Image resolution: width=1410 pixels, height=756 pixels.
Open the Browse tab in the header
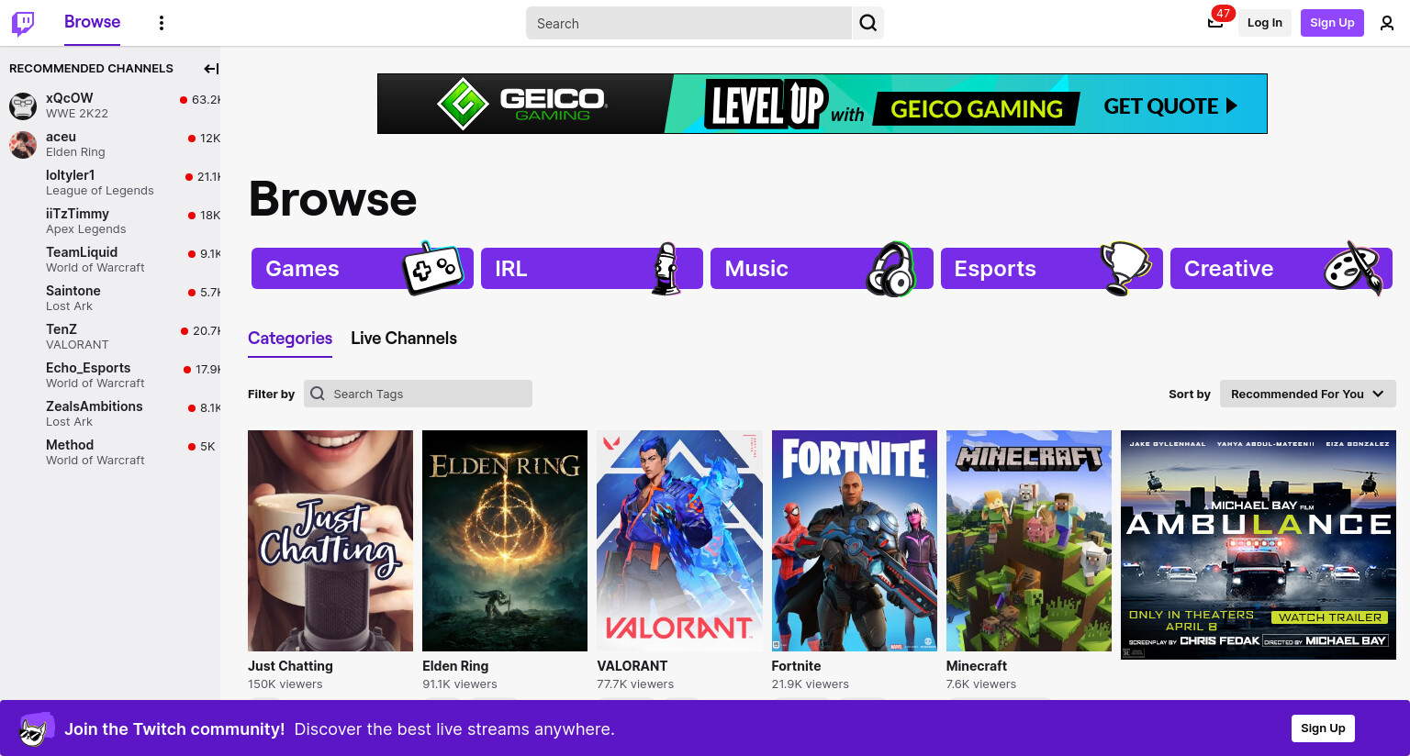click(x=92, y=22)
